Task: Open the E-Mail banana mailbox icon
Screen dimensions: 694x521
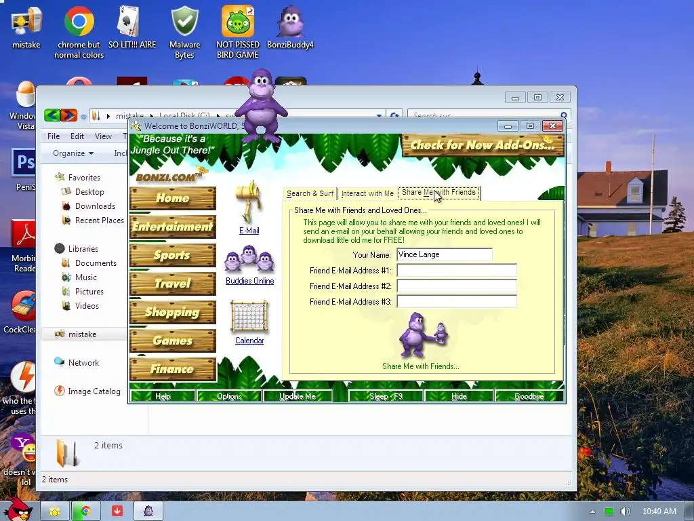Action: pyautogui.click(x=249, y=201)
